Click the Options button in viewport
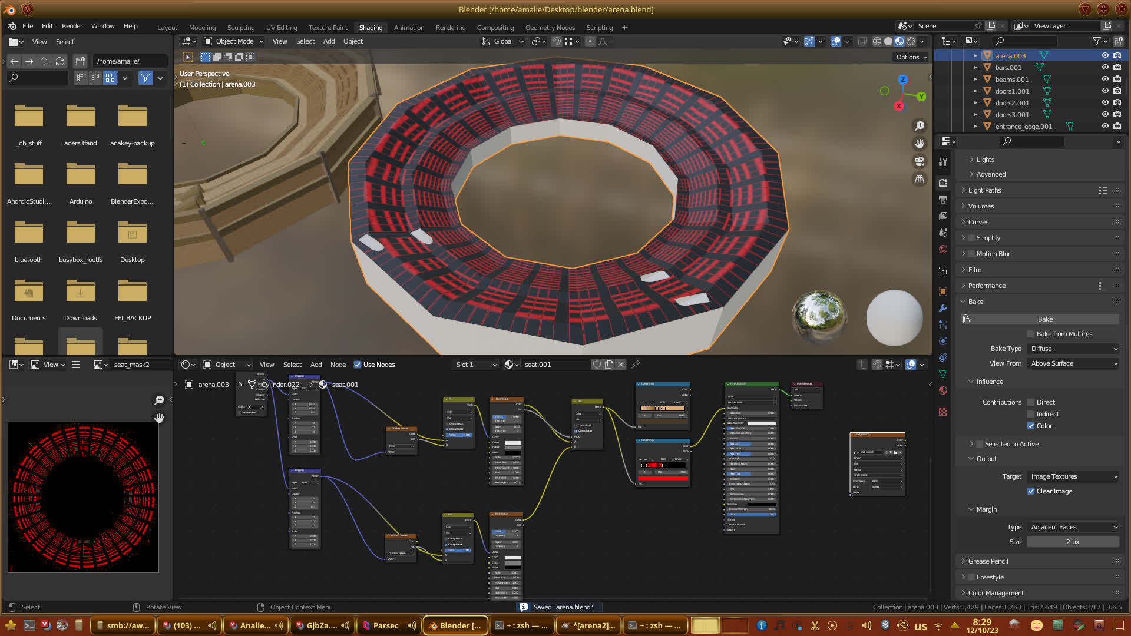The image size is (1131, 636). [911, 57]
